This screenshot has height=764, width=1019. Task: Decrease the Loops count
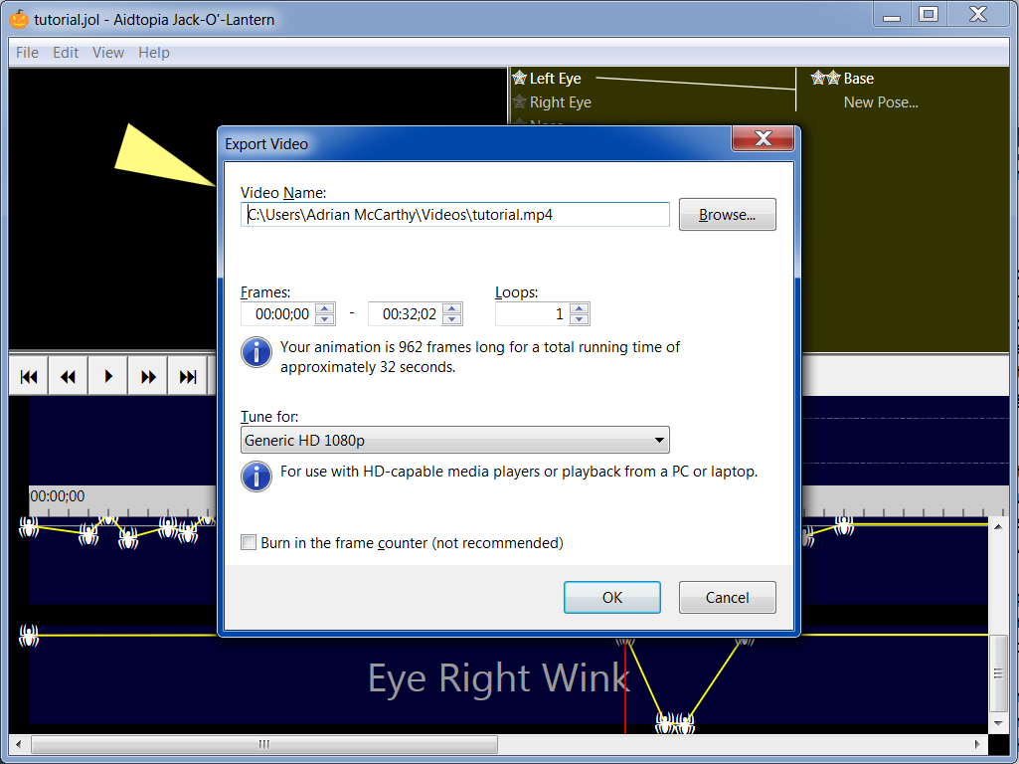(580, 319)
